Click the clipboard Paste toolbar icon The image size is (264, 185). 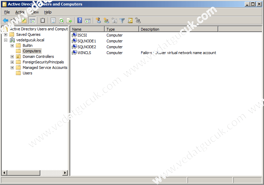coord(43,21)
